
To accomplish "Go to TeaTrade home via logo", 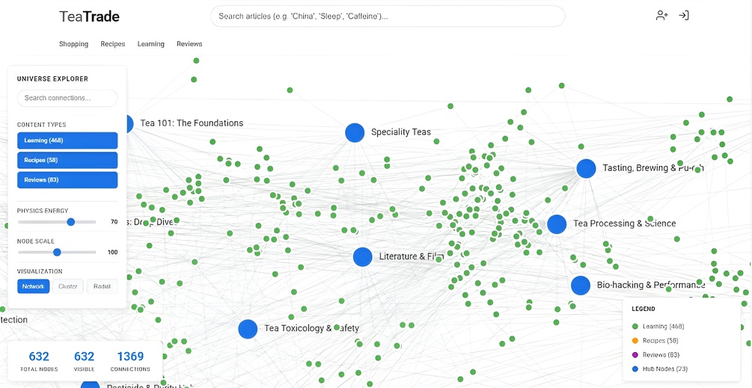I will (89, 16).
